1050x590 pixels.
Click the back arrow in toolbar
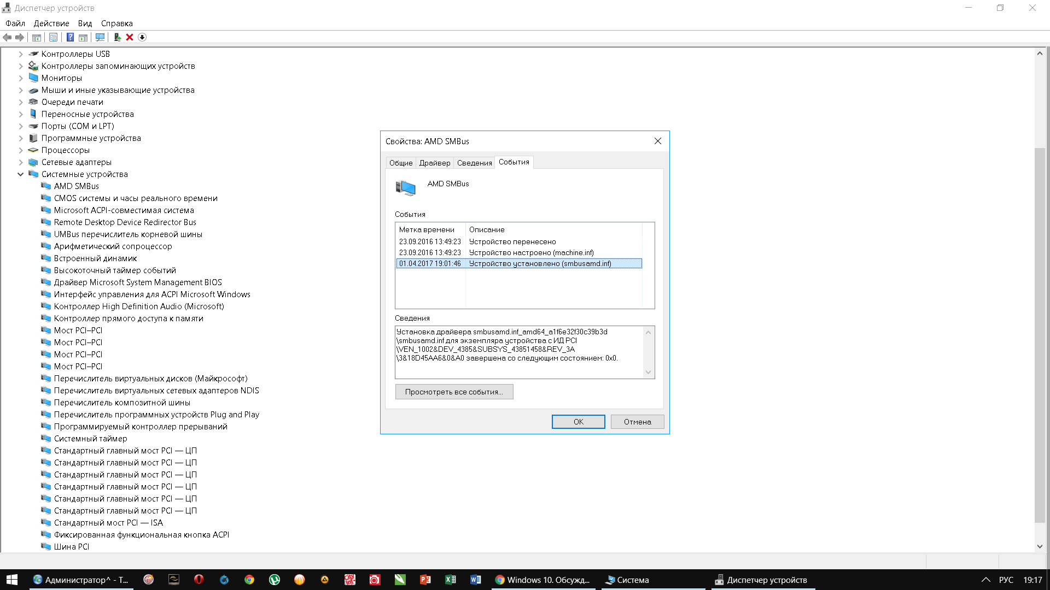pos(7,37)
